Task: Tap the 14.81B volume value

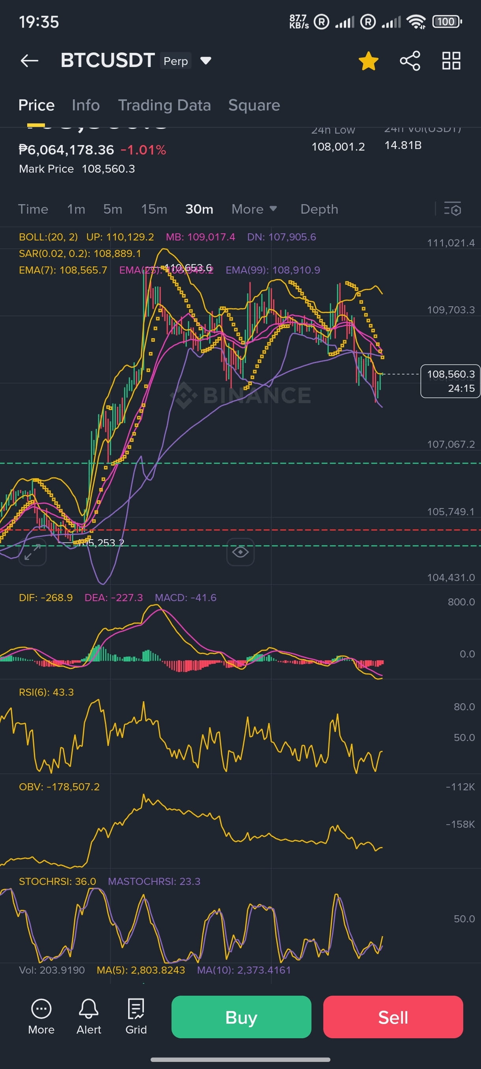Action: point(403,145)
